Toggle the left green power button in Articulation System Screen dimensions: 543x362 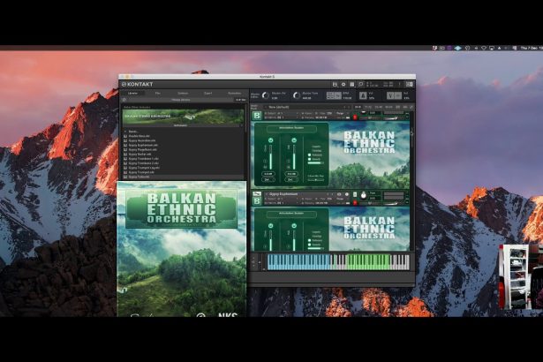(268, 140)
